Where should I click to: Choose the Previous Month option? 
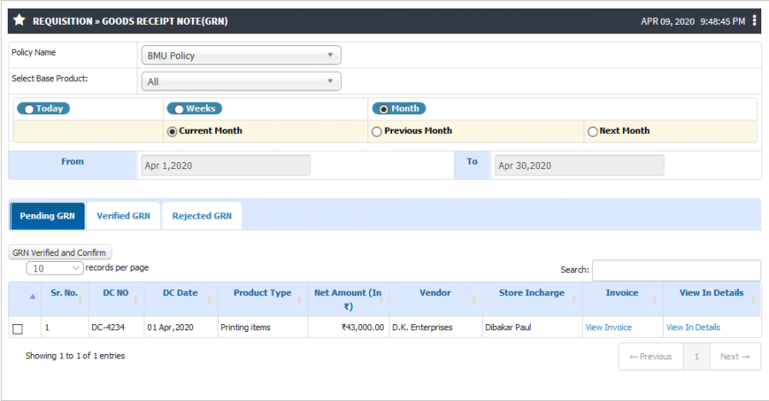click(x=377, y=131)
